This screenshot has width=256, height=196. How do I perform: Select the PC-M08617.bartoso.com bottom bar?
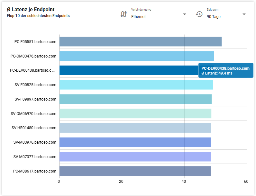pos(135,171)
